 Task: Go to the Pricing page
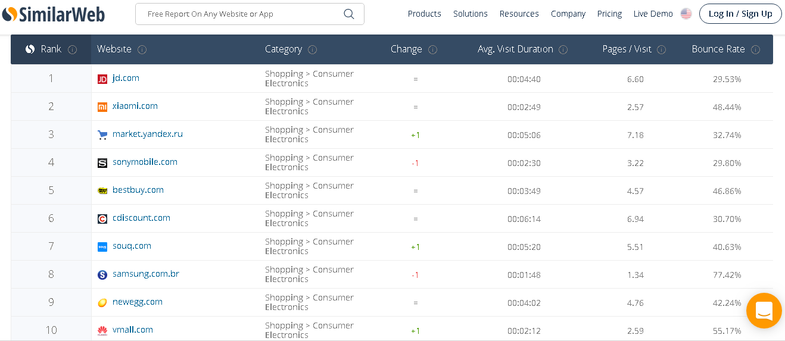tap(609, 14)
